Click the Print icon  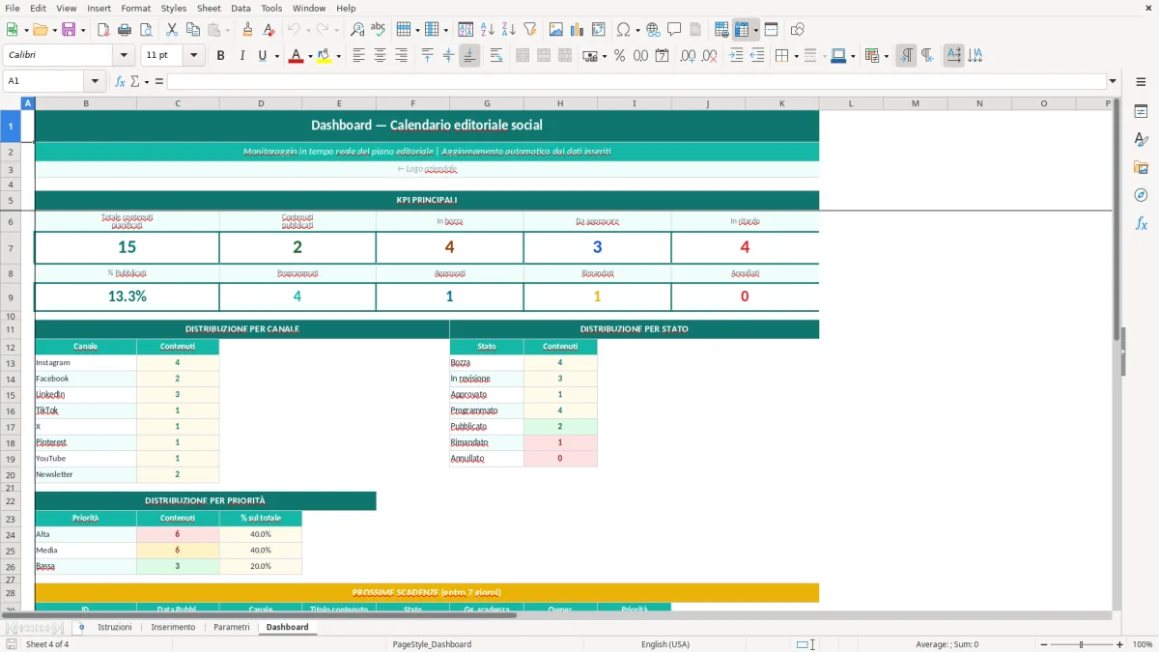click(x=124, y=29)
